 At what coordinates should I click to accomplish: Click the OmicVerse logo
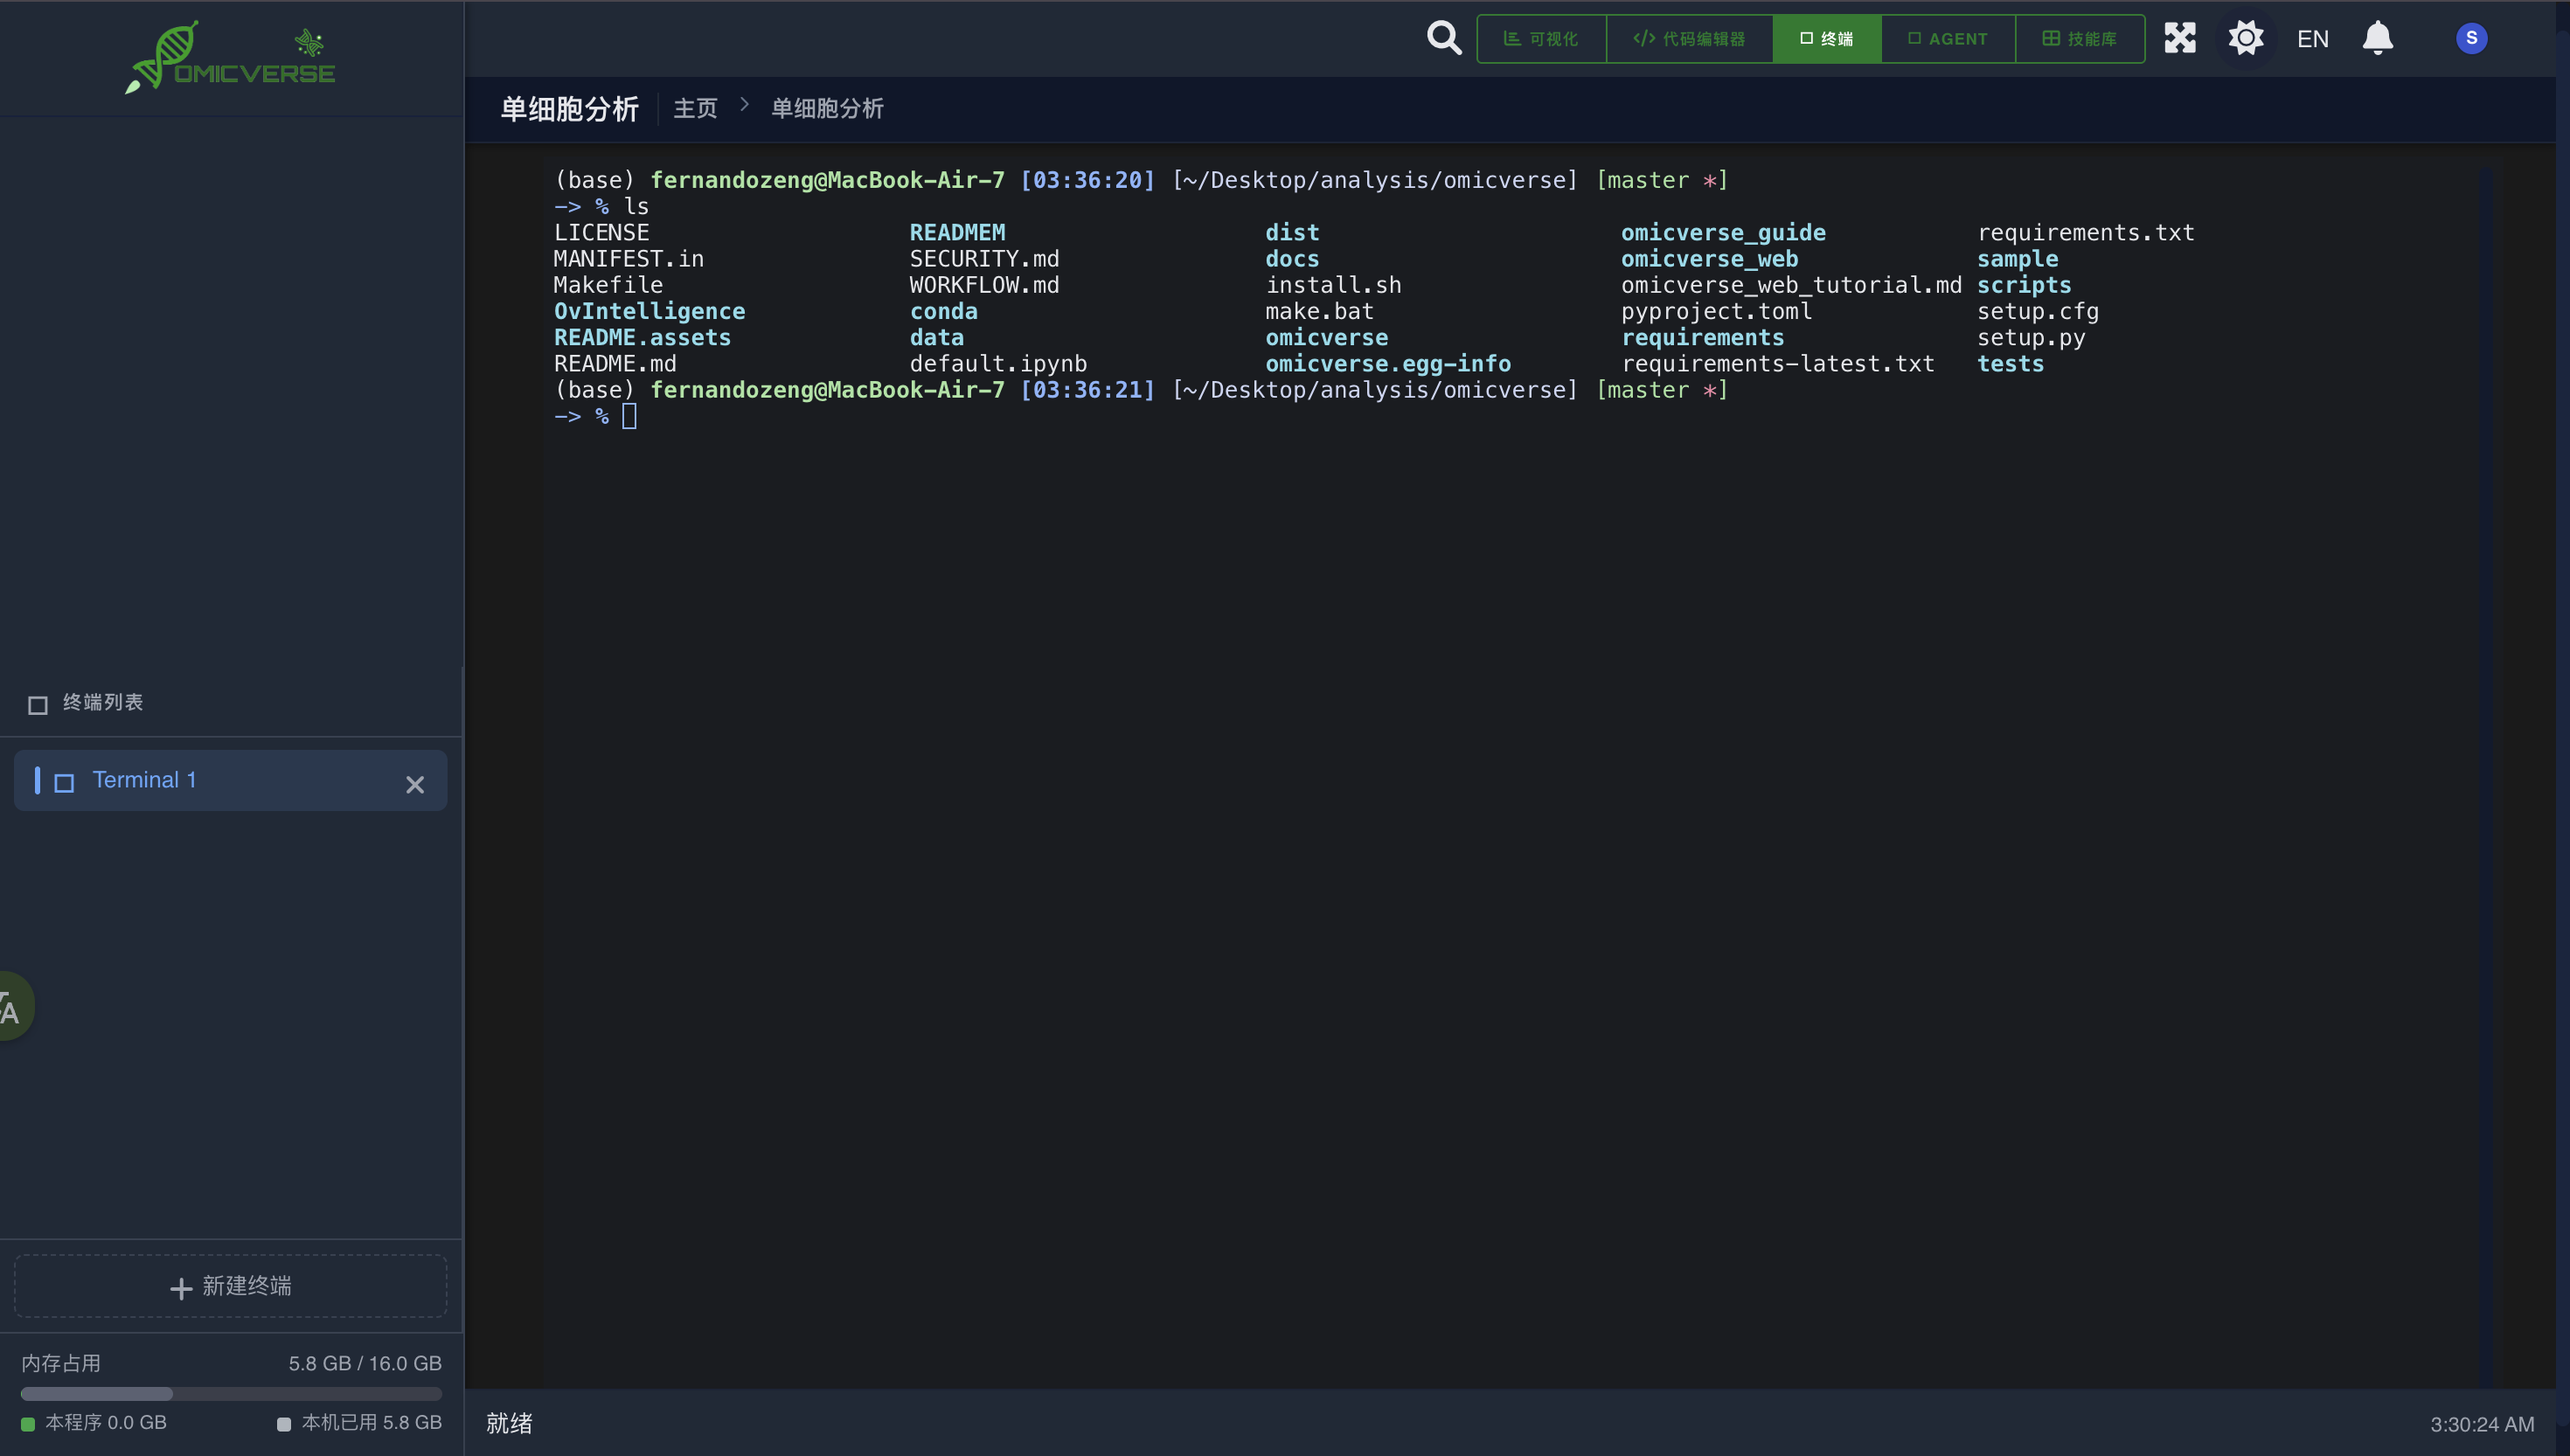230,58
